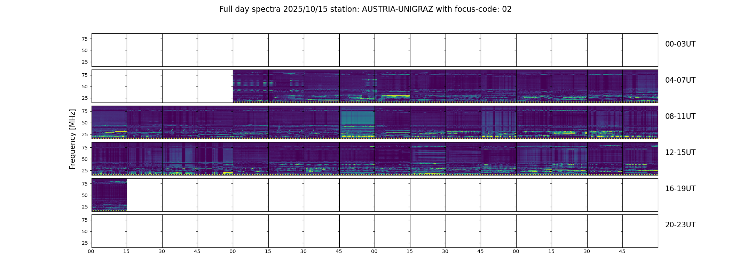
Task: Select the 05:45–06:00 UT spectrogram panel
Action: coord(357,86)
